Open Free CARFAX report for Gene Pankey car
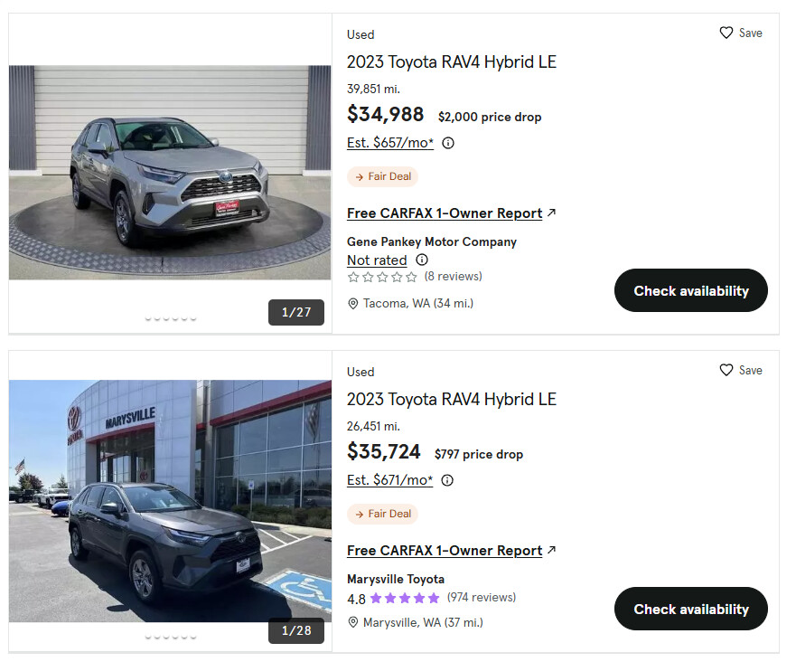The height and width of the screenshot is (662, 796). coord(445,213)
